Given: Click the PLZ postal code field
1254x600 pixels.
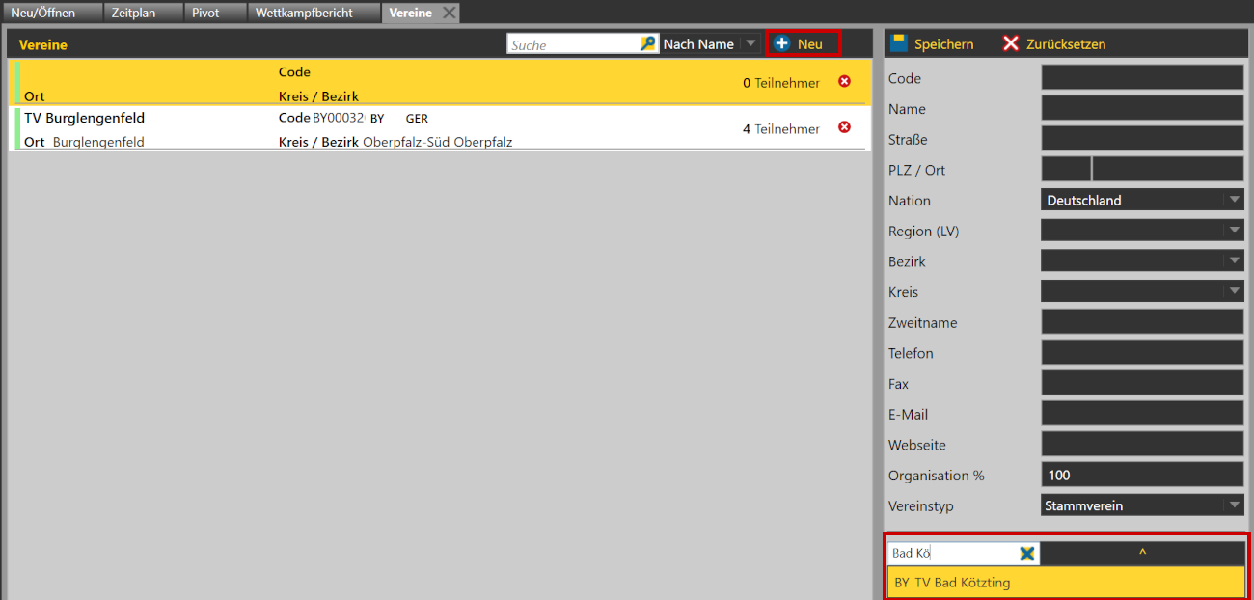Looking at the screenshot, I should tap(1066, 170).
